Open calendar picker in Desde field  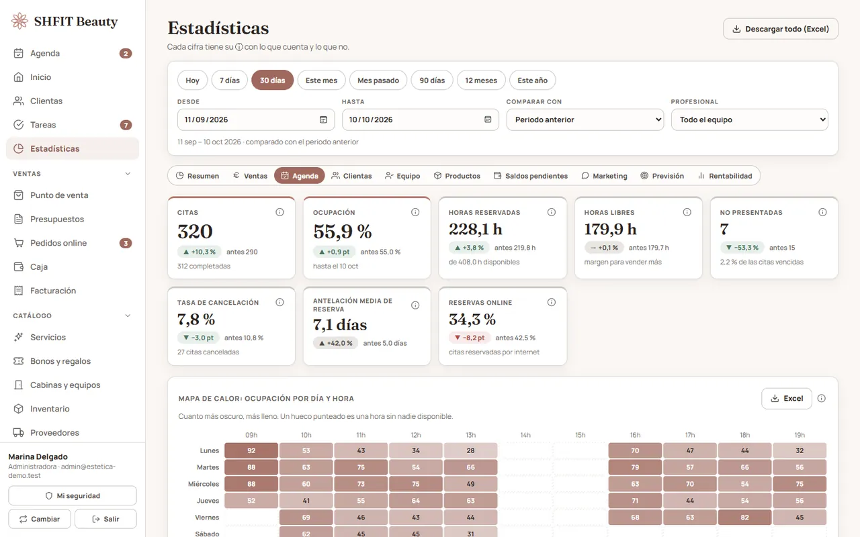[323, 119]
